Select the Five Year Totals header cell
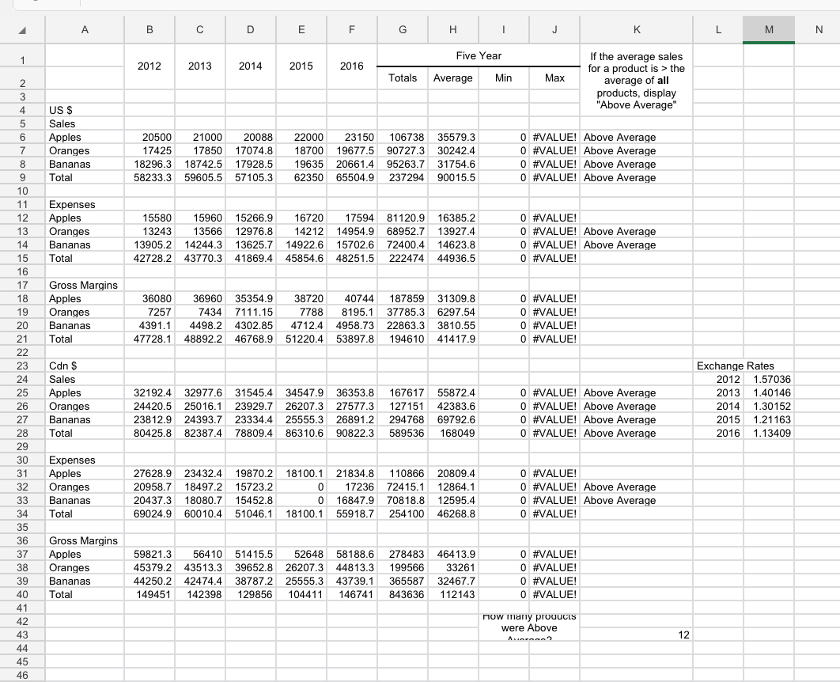The width and height of the screenshot is (840, 682). click(402, 78)
